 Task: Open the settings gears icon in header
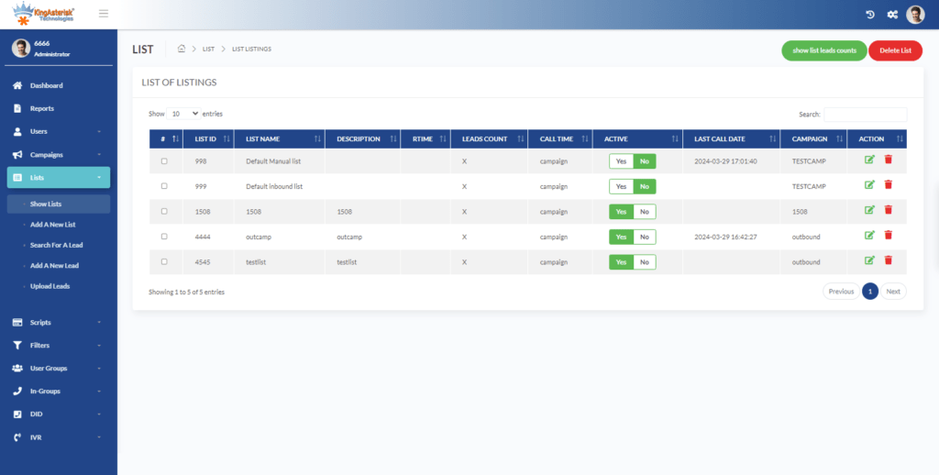coord(892,15)
